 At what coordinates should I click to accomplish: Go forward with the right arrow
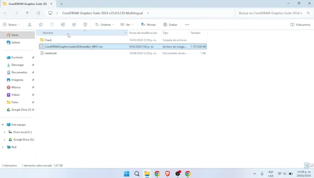point(16,13)
